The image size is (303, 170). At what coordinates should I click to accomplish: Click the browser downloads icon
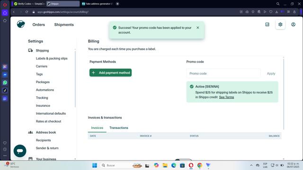tap(276, 12)
